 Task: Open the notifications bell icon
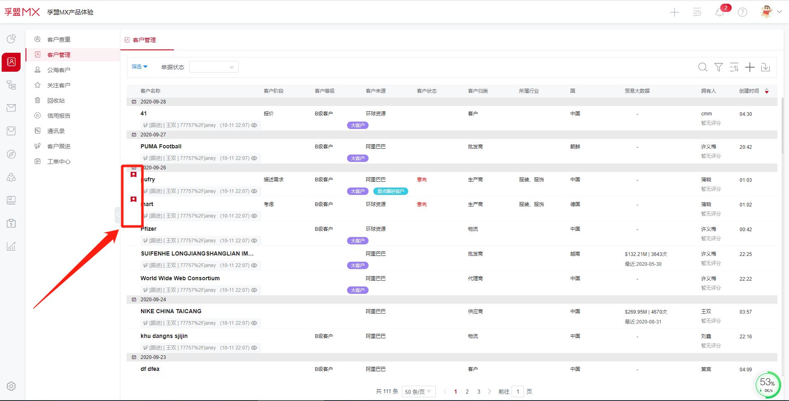(x=720, y=12)
